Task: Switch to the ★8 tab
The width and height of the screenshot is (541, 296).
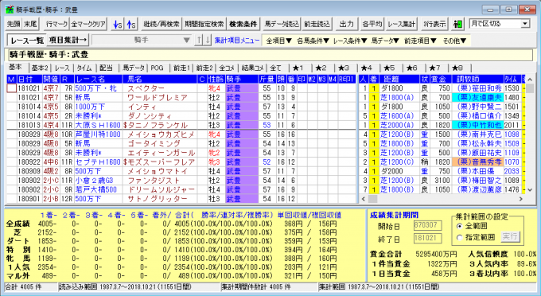Action: 457,68
